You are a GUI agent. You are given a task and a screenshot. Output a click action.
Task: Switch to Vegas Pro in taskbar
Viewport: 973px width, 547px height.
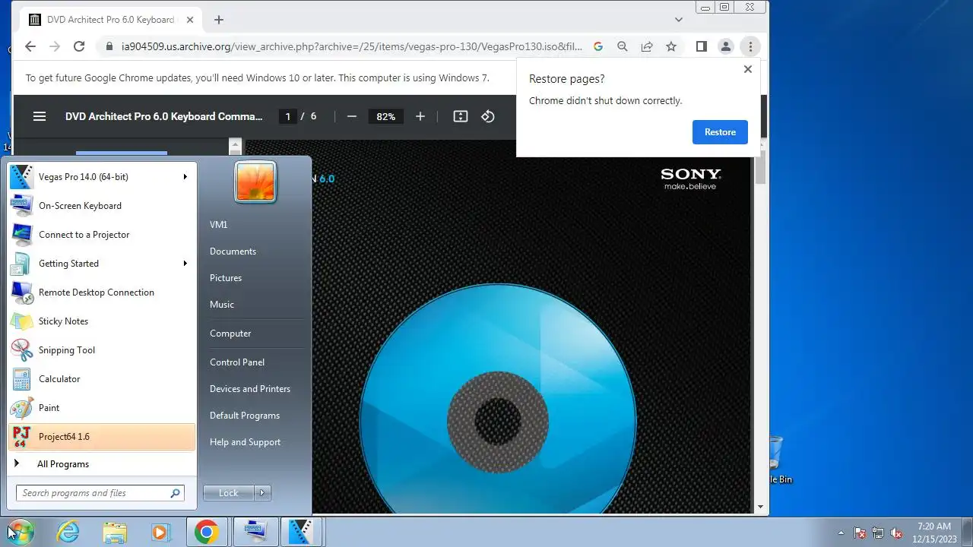[302, 532]
